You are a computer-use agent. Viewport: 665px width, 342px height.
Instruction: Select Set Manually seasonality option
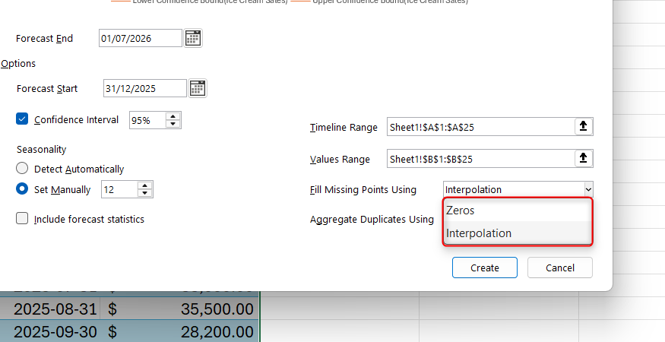[22, 188]
